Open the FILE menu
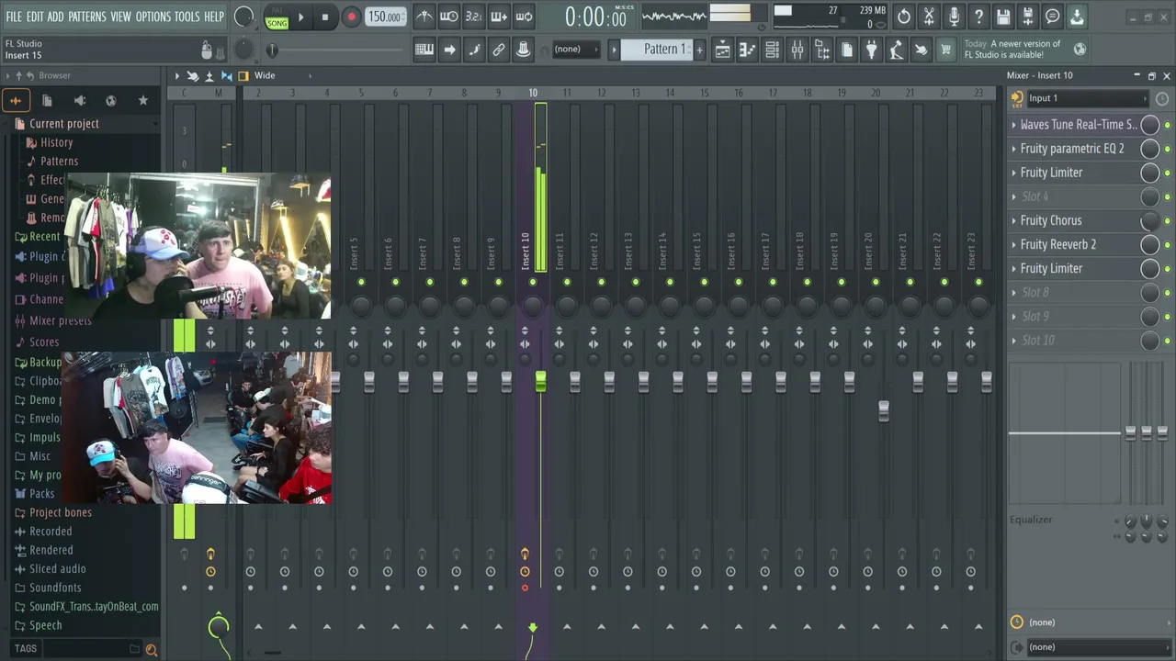The width and height of the screenshot is (1176, 661). (x=14, y=17)
